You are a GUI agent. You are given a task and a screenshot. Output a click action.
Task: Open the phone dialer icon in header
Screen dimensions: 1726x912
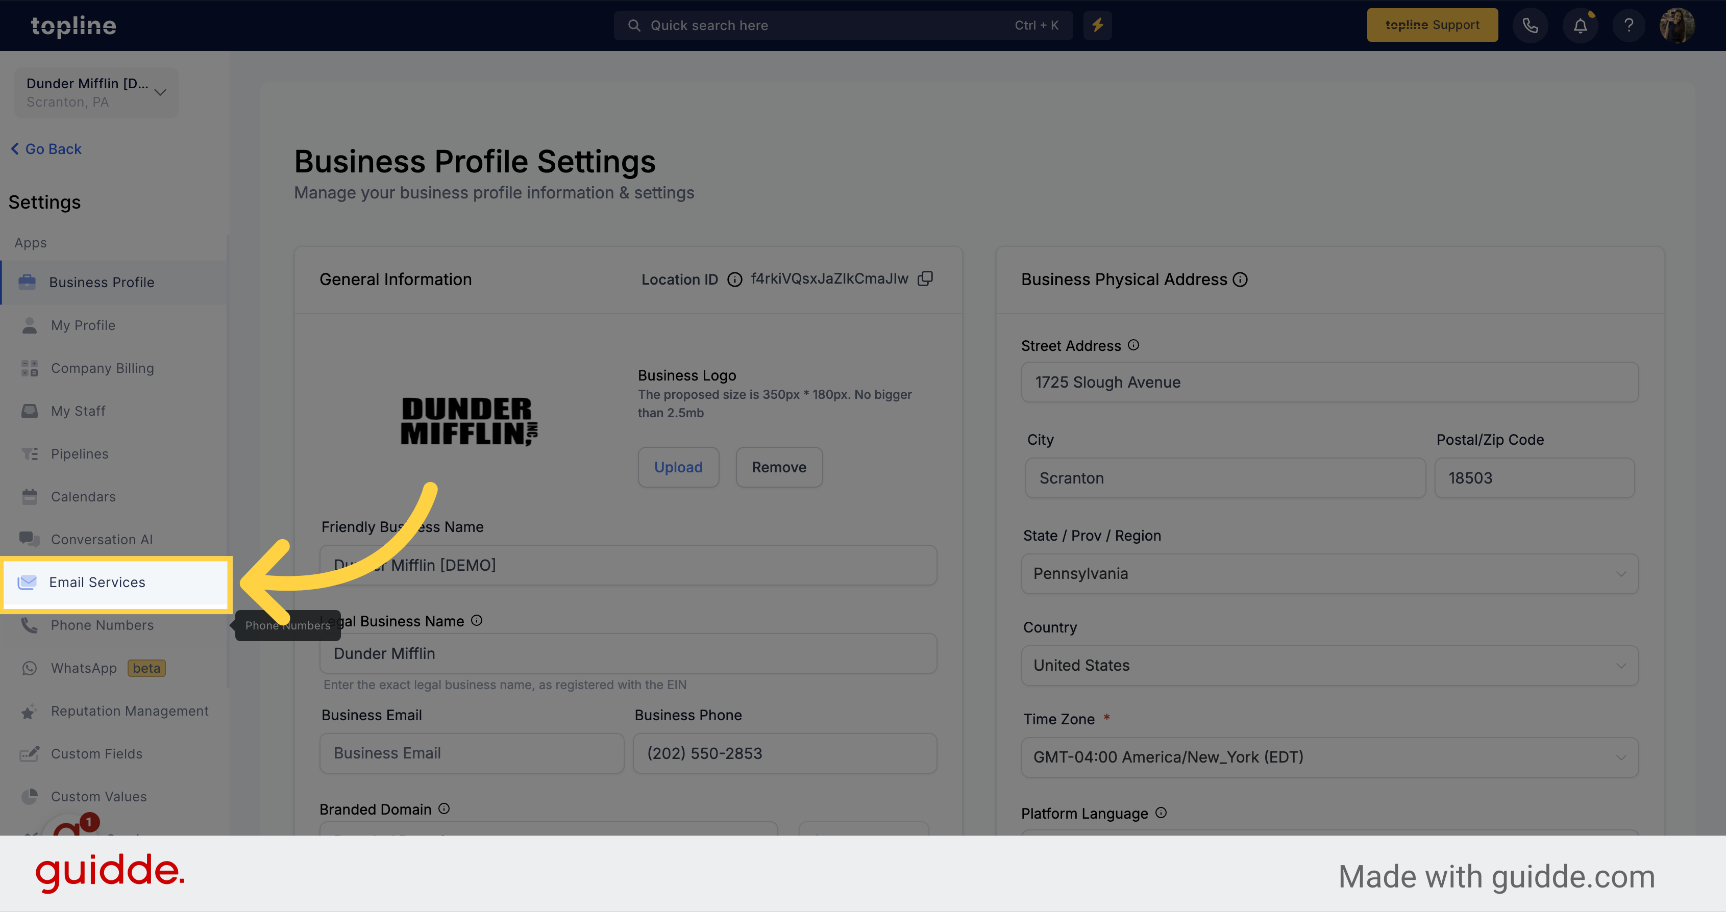(x=1530, y=26)
